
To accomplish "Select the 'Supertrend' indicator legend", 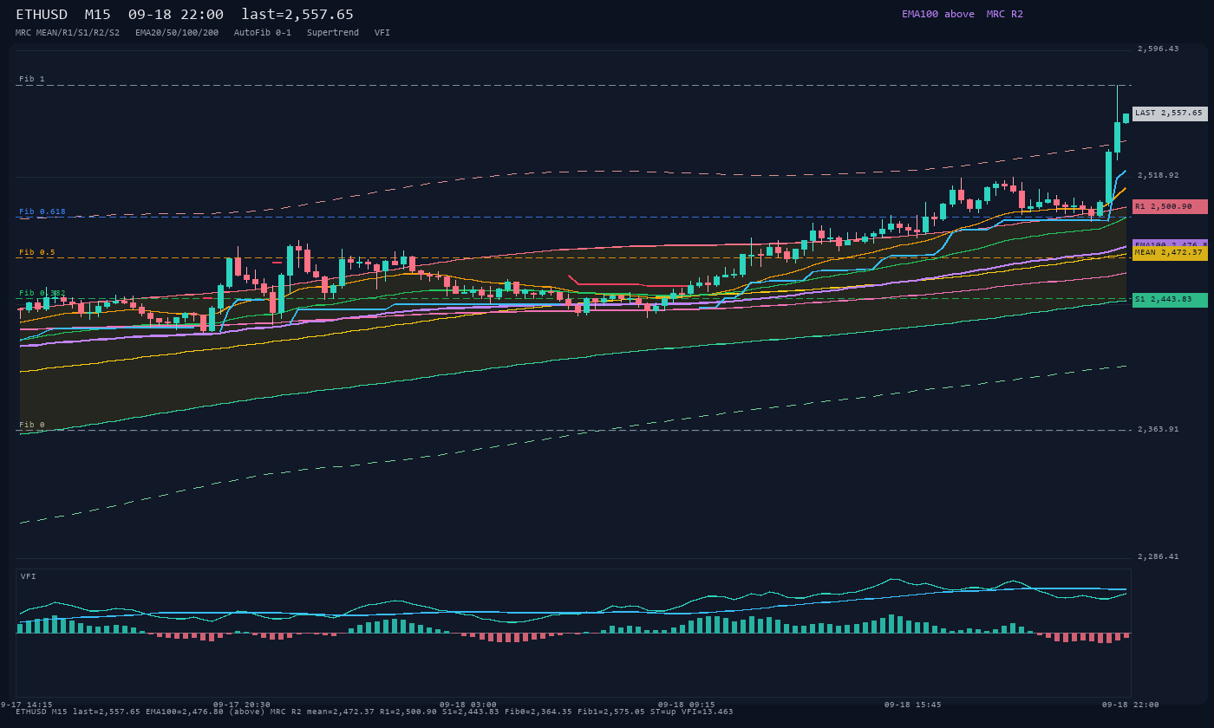I will 333,33.
